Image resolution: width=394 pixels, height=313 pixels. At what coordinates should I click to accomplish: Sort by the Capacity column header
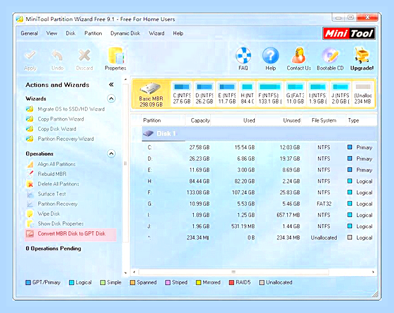[198, 121]
